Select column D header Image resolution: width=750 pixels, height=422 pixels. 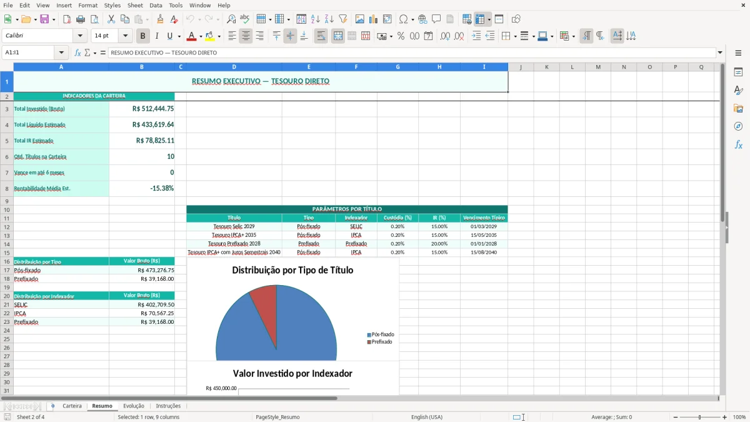[x=234, y=67]
